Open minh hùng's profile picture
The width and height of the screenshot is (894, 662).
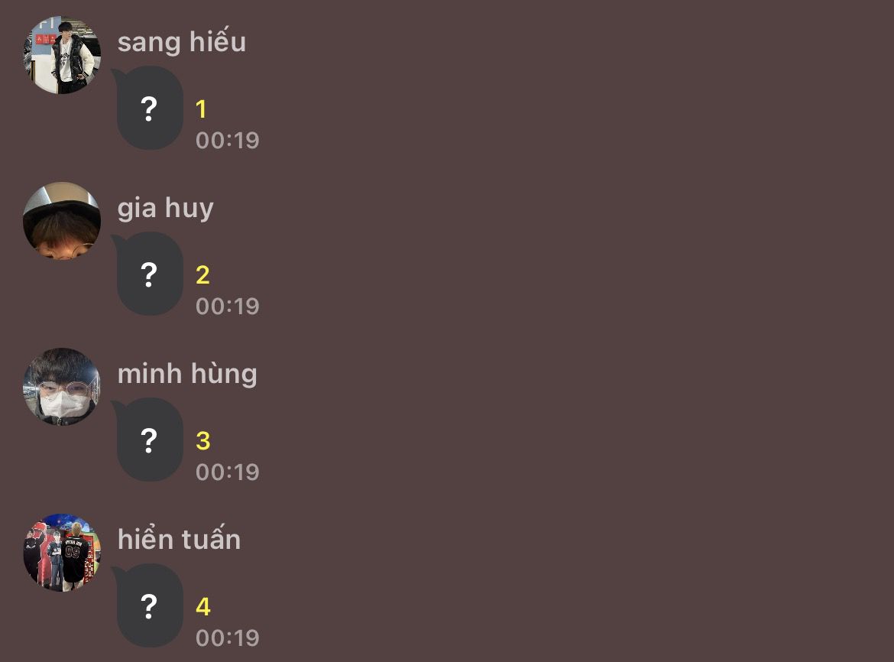(62, 387)
